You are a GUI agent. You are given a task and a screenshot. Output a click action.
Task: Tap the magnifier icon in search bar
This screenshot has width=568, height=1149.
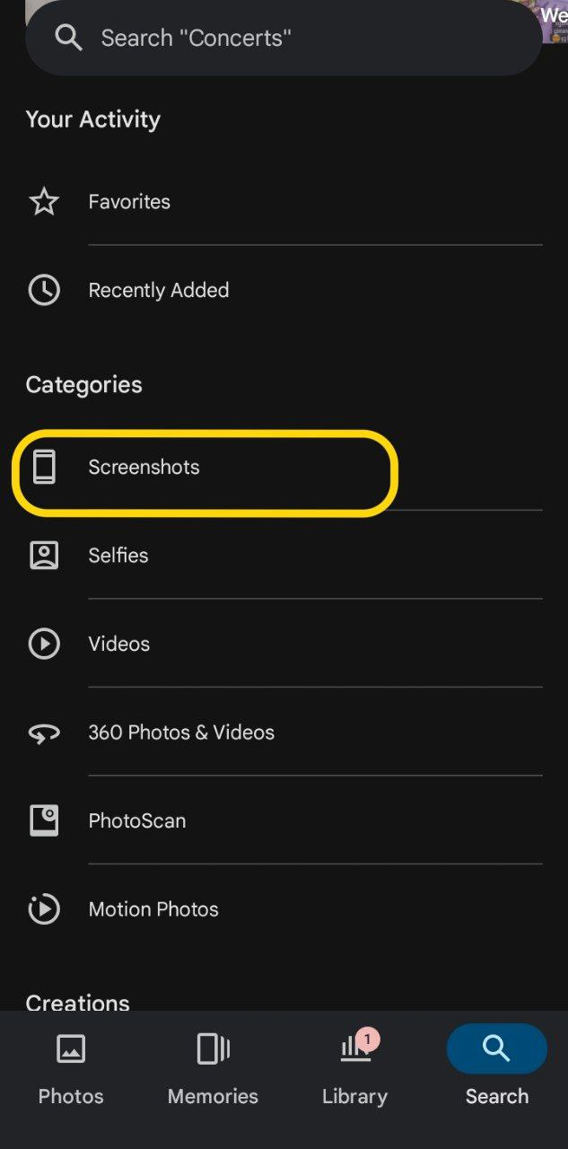tap(68, 38)
